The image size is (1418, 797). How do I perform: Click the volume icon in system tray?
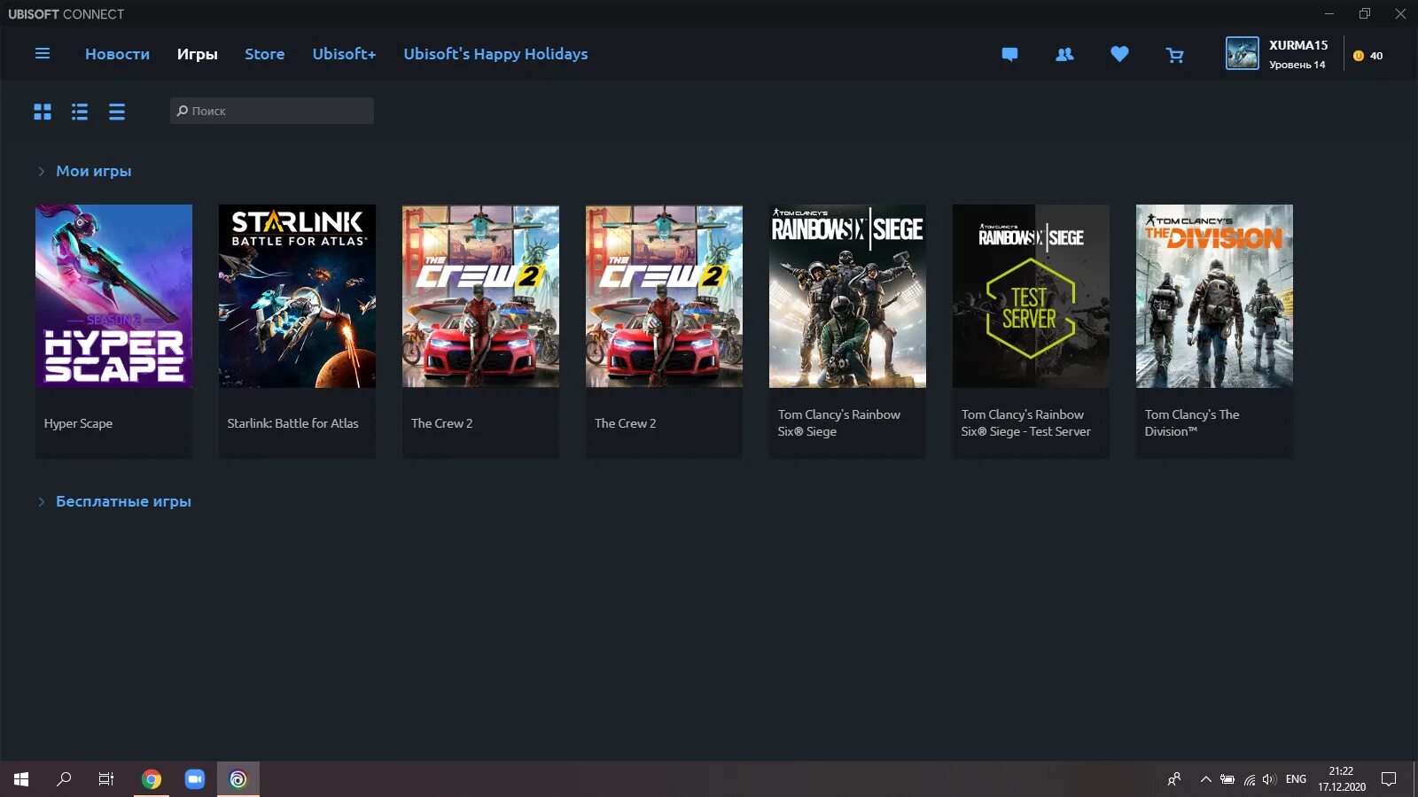coord(1271,779)
